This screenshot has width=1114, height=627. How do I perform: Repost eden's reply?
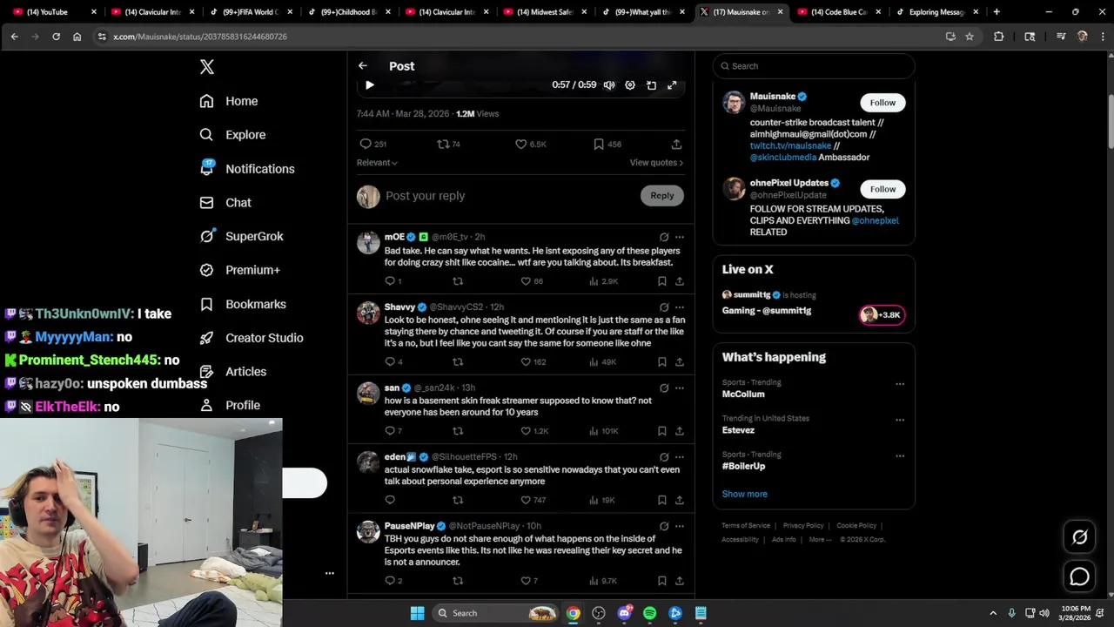[458, 500]
